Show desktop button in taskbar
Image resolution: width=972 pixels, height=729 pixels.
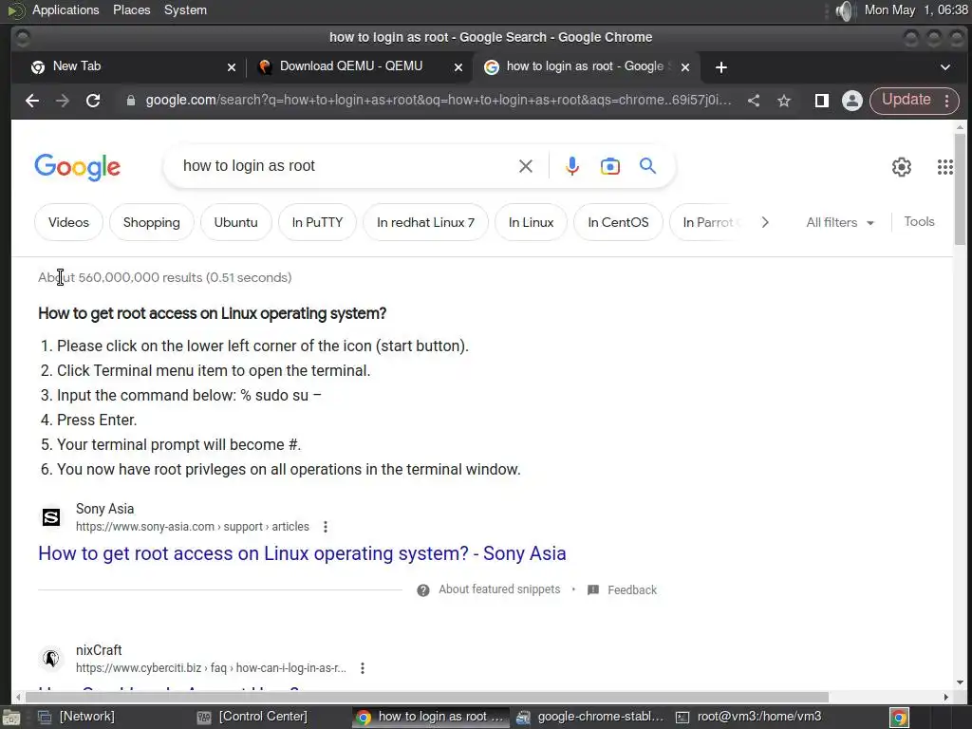(10, 718)
